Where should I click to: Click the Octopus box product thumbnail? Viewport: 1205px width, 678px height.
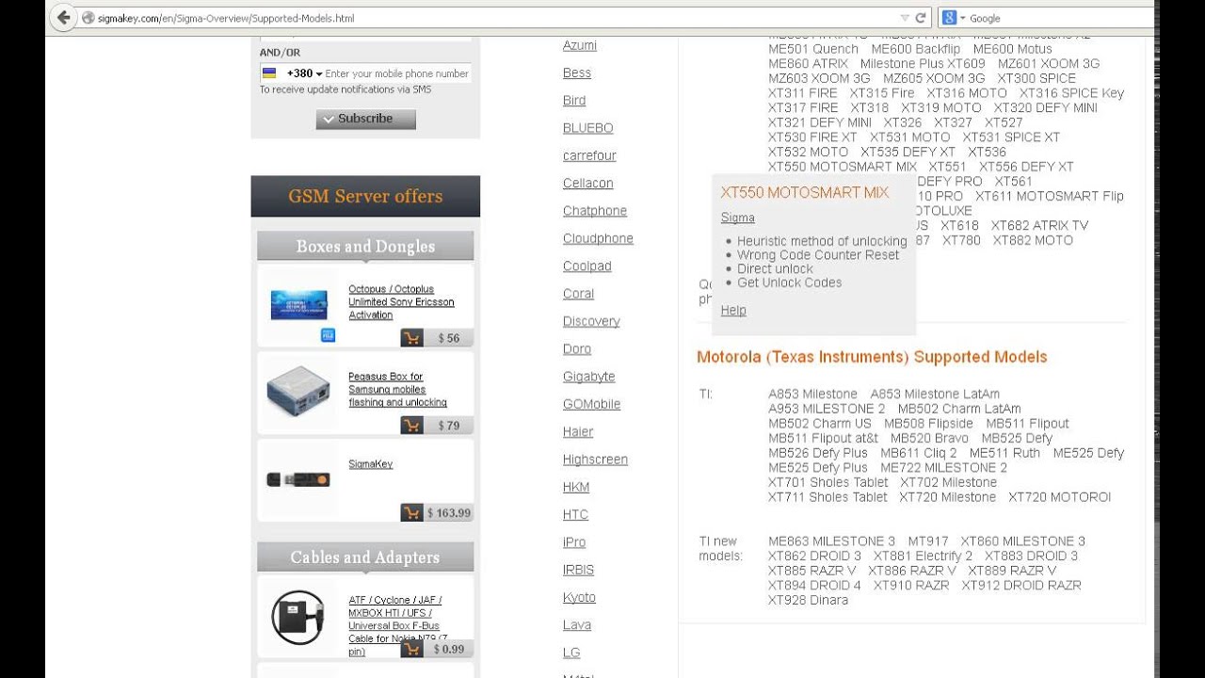[299, 305]
